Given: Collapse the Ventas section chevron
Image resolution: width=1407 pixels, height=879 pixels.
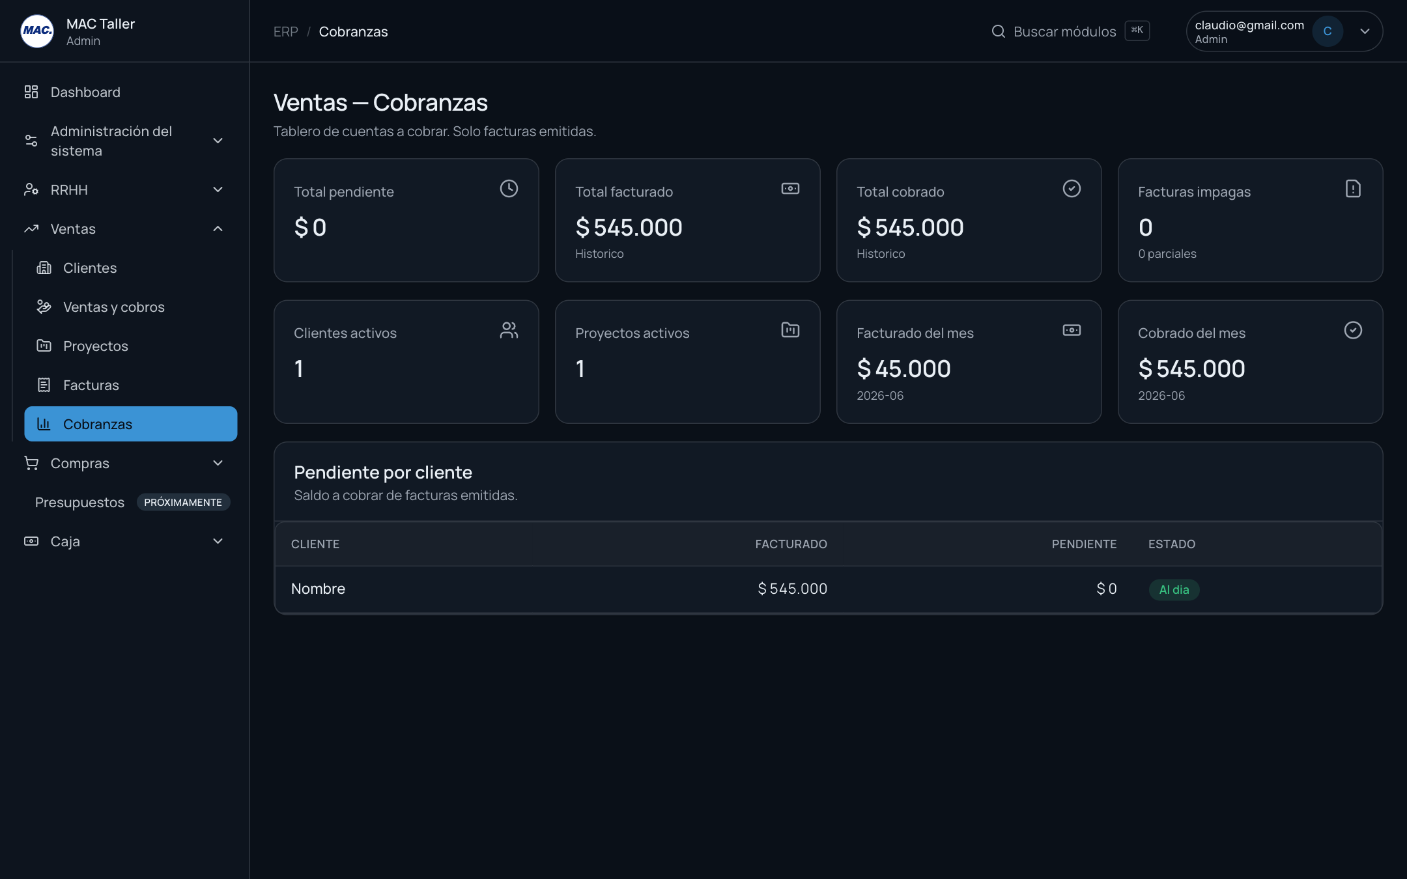Looking at the screenshot, I should pyautogui.click(x=218, y=229).
